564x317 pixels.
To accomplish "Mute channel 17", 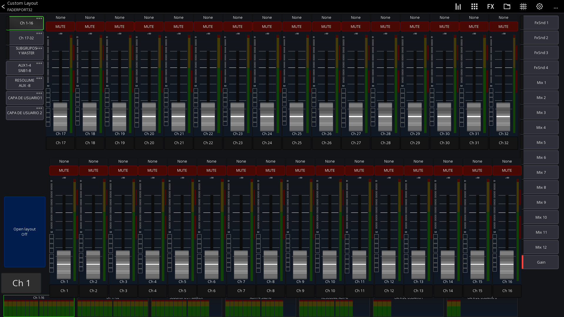I will point(61,26).
